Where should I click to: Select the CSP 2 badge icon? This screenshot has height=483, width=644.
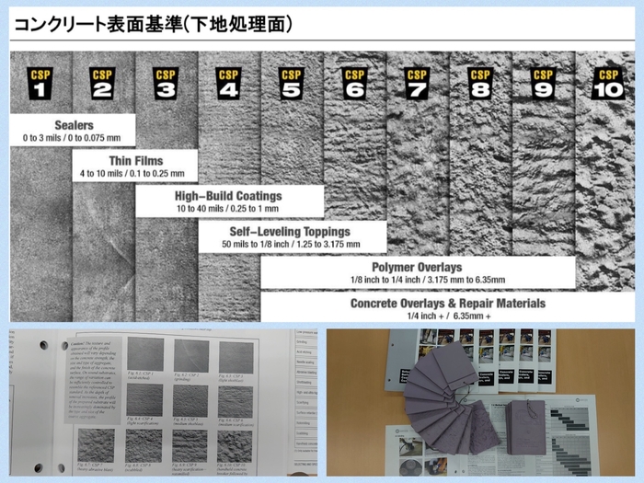pos(102,83)
